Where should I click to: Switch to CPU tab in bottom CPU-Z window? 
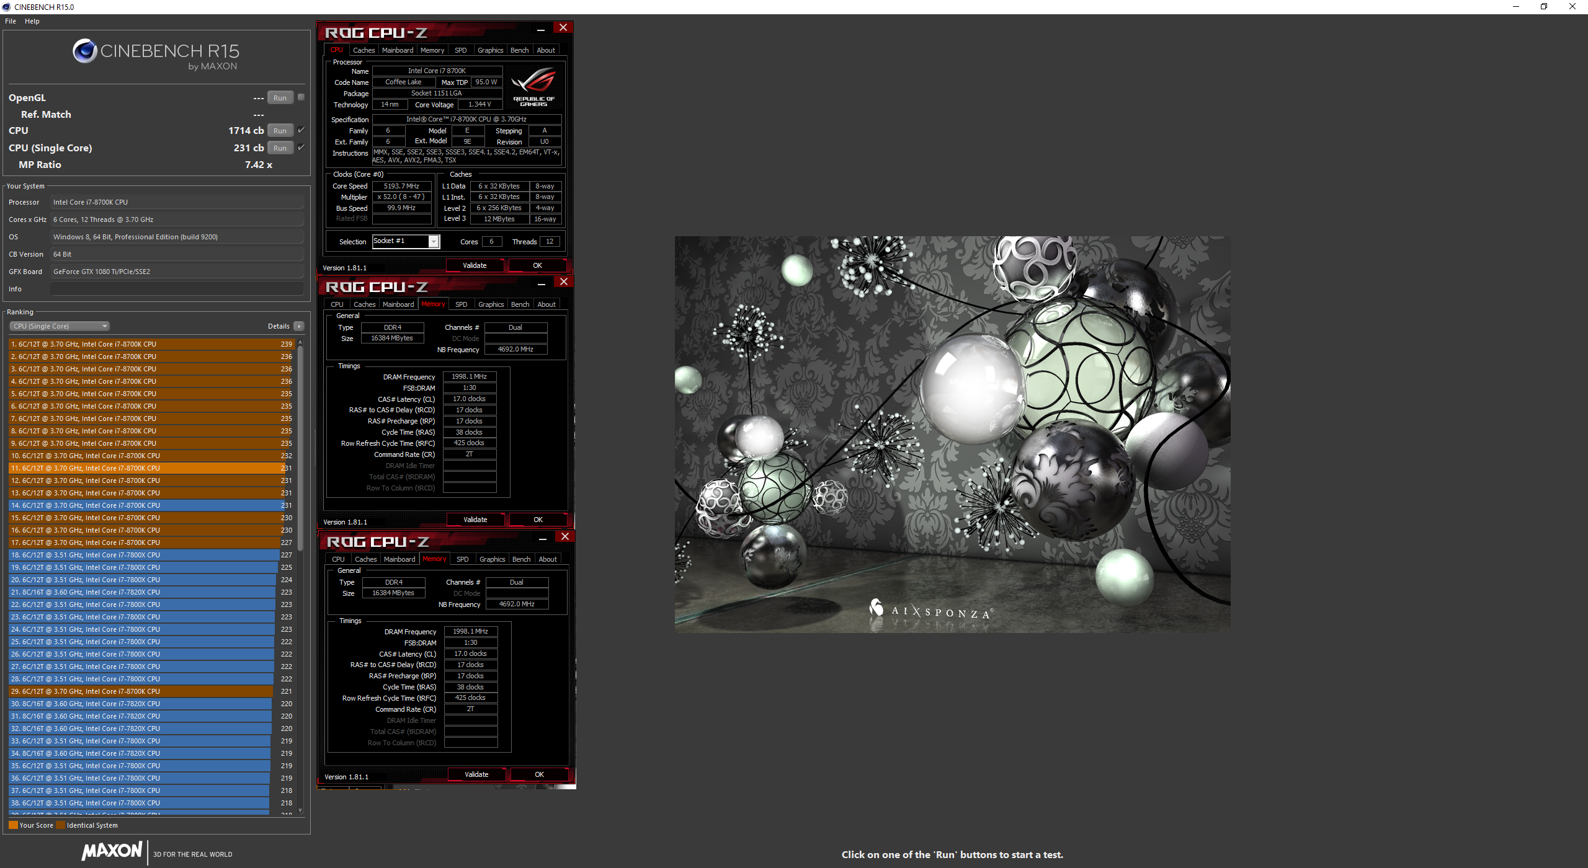[x=338, y=559]
